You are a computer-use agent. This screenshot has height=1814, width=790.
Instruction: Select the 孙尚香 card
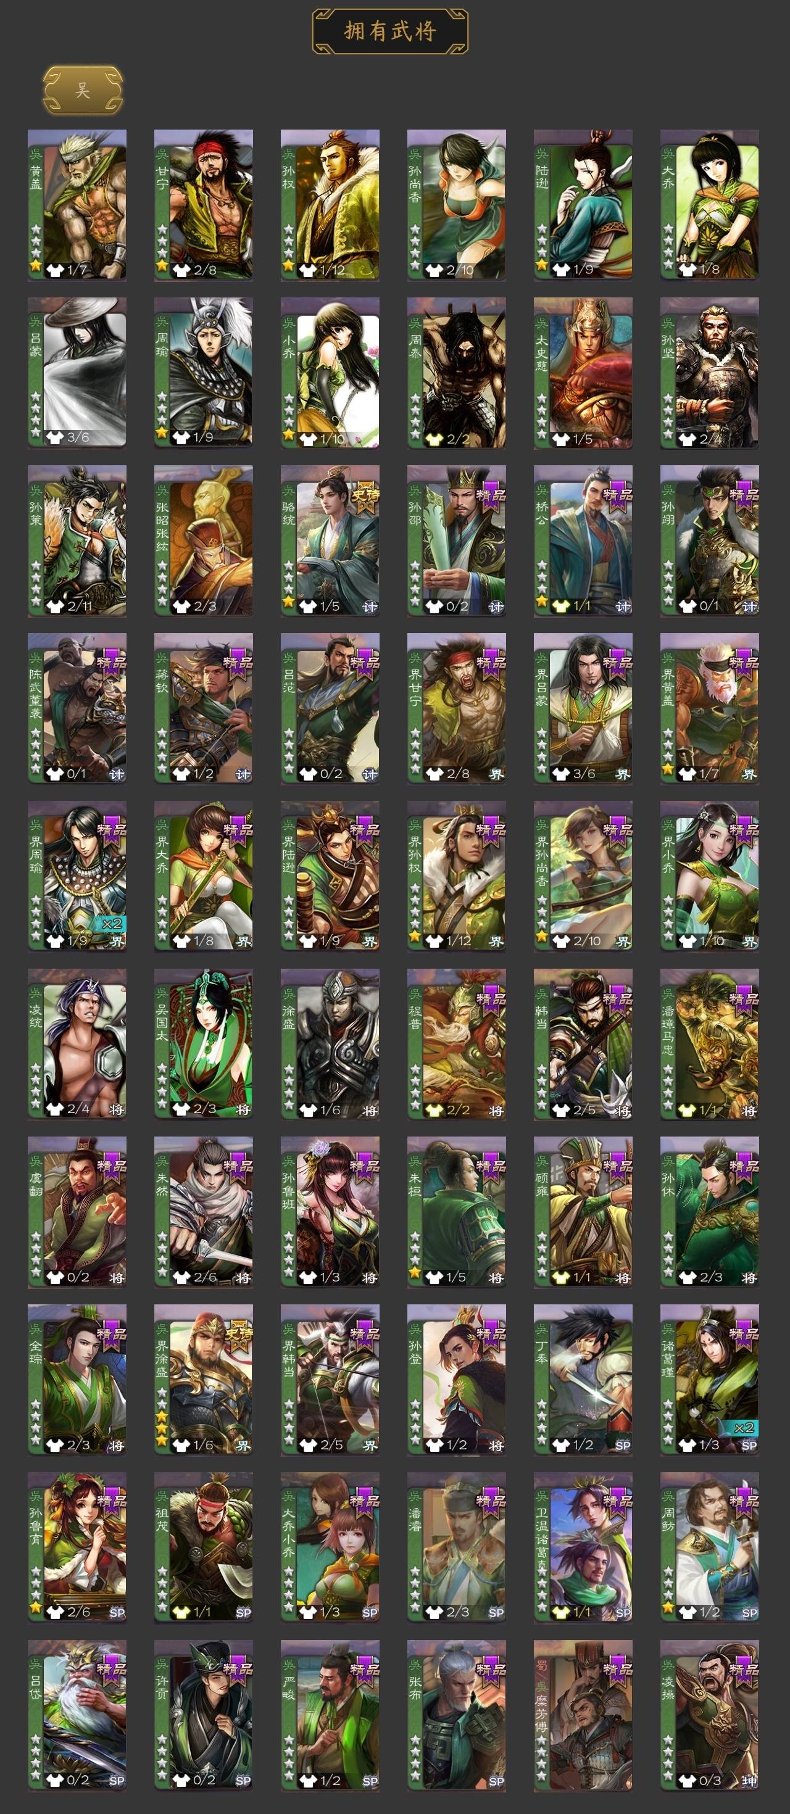[456, 205]
